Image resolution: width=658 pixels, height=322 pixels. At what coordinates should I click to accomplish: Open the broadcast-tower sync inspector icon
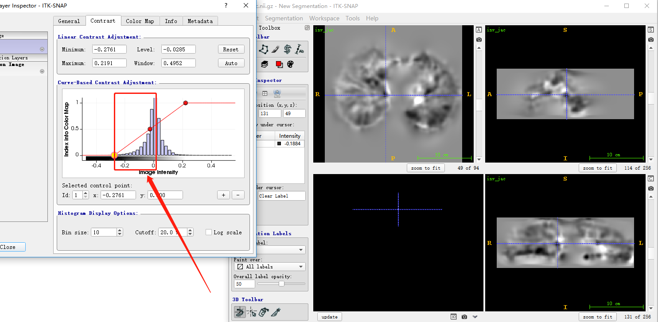277,93
